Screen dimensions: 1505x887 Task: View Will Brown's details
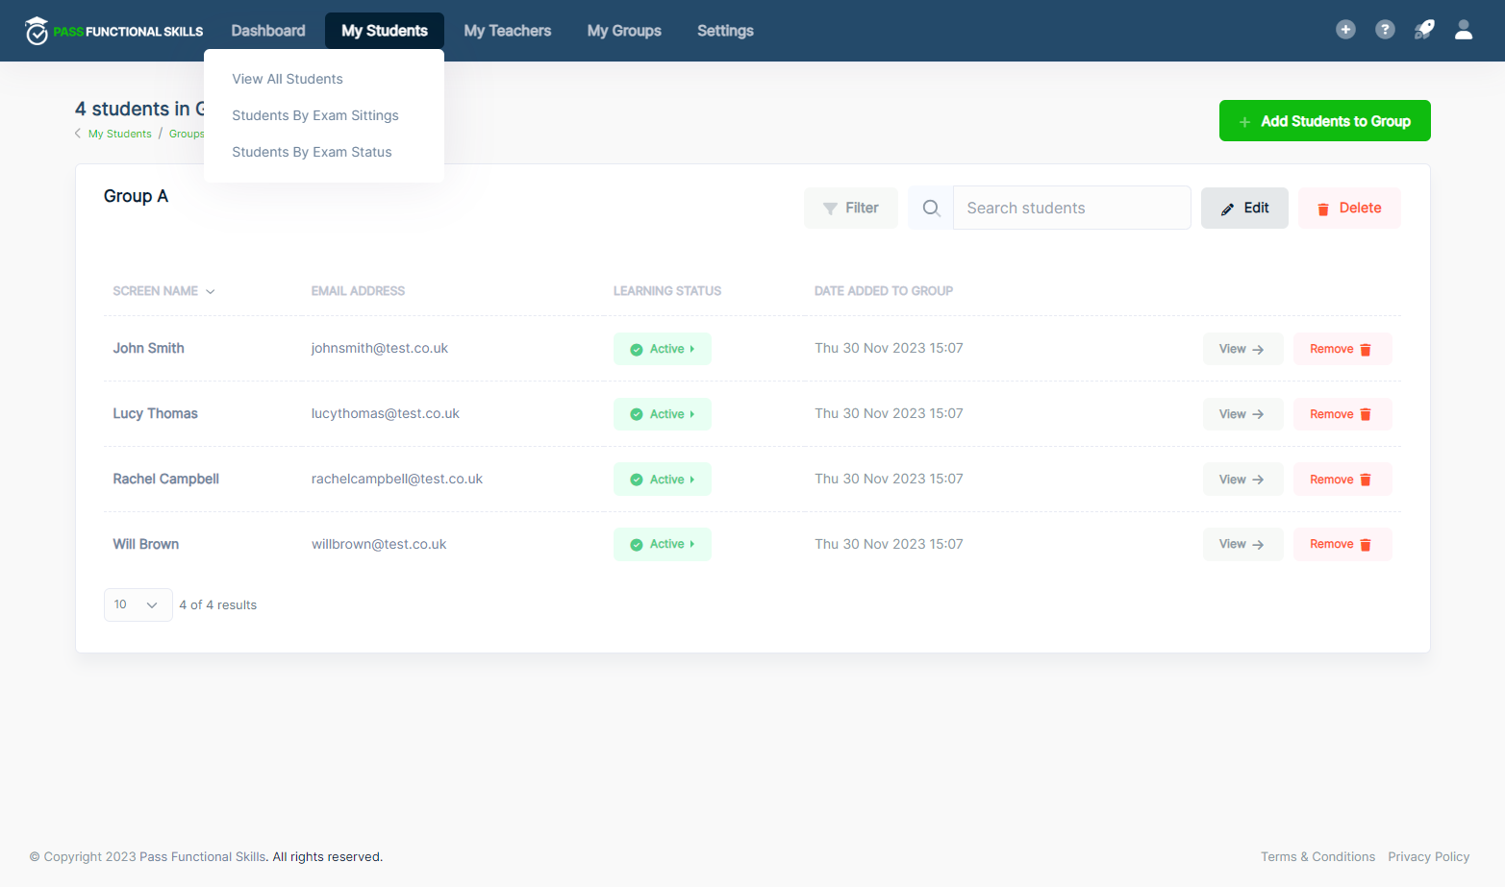coord(1242,544)
